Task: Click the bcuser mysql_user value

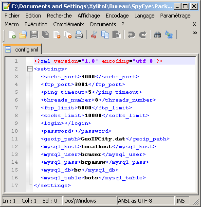Action: click(x=91, y=155)
